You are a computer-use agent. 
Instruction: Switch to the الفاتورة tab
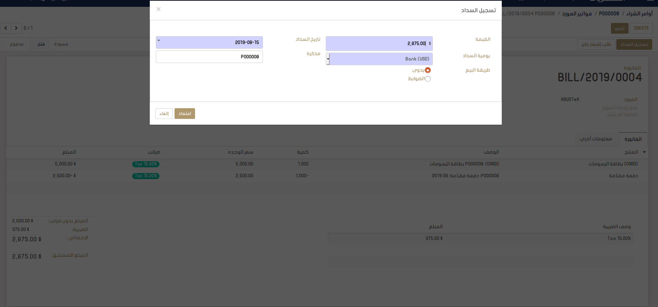click(633, 139)
